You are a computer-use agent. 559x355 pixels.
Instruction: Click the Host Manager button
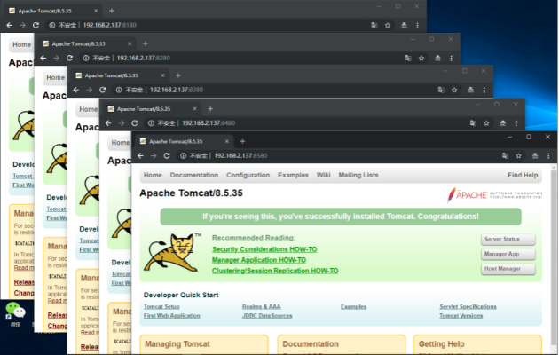(x=508, y=269)
